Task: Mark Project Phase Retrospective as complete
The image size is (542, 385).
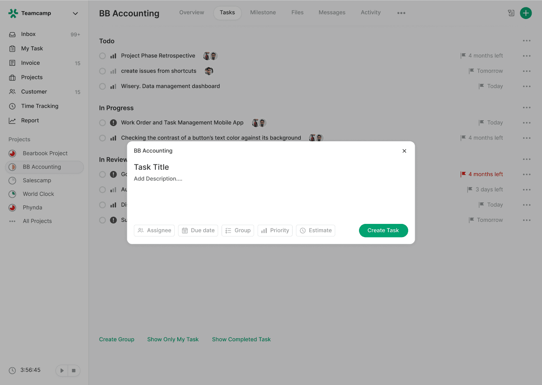Action: 102,56
